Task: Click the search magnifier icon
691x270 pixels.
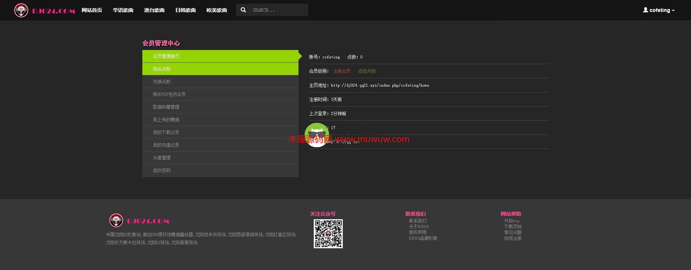Action: click(243, 10)
